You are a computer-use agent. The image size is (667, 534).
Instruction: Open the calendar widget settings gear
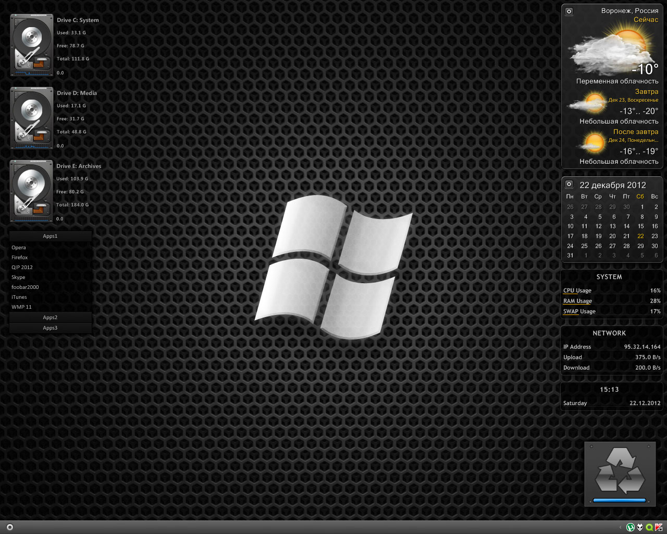coord(569,184)
